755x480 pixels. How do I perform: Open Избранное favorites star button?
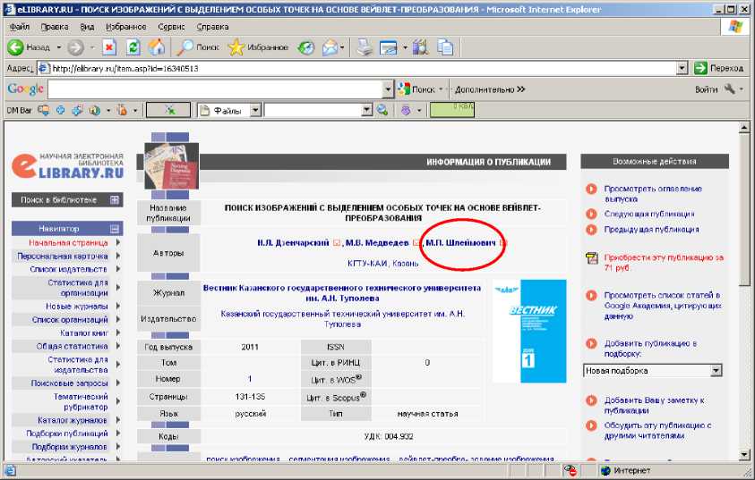258,47
